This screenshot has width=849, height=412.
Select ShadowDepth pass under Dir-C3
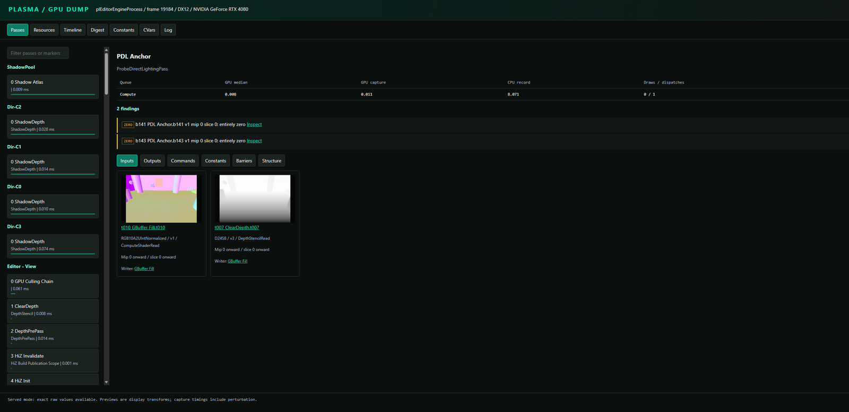[x=53, y=246]
